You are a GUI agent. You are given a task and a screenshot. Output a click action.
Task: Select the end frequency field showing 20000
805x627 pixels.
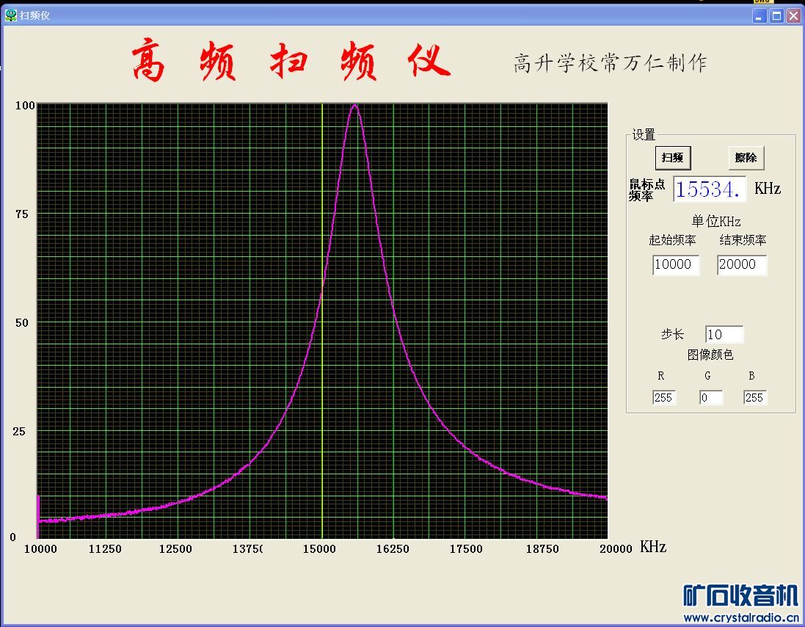(742, 264)
